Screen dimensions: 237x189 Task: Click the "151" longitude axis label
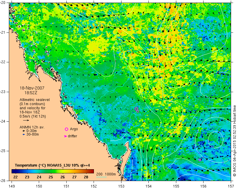66,186
